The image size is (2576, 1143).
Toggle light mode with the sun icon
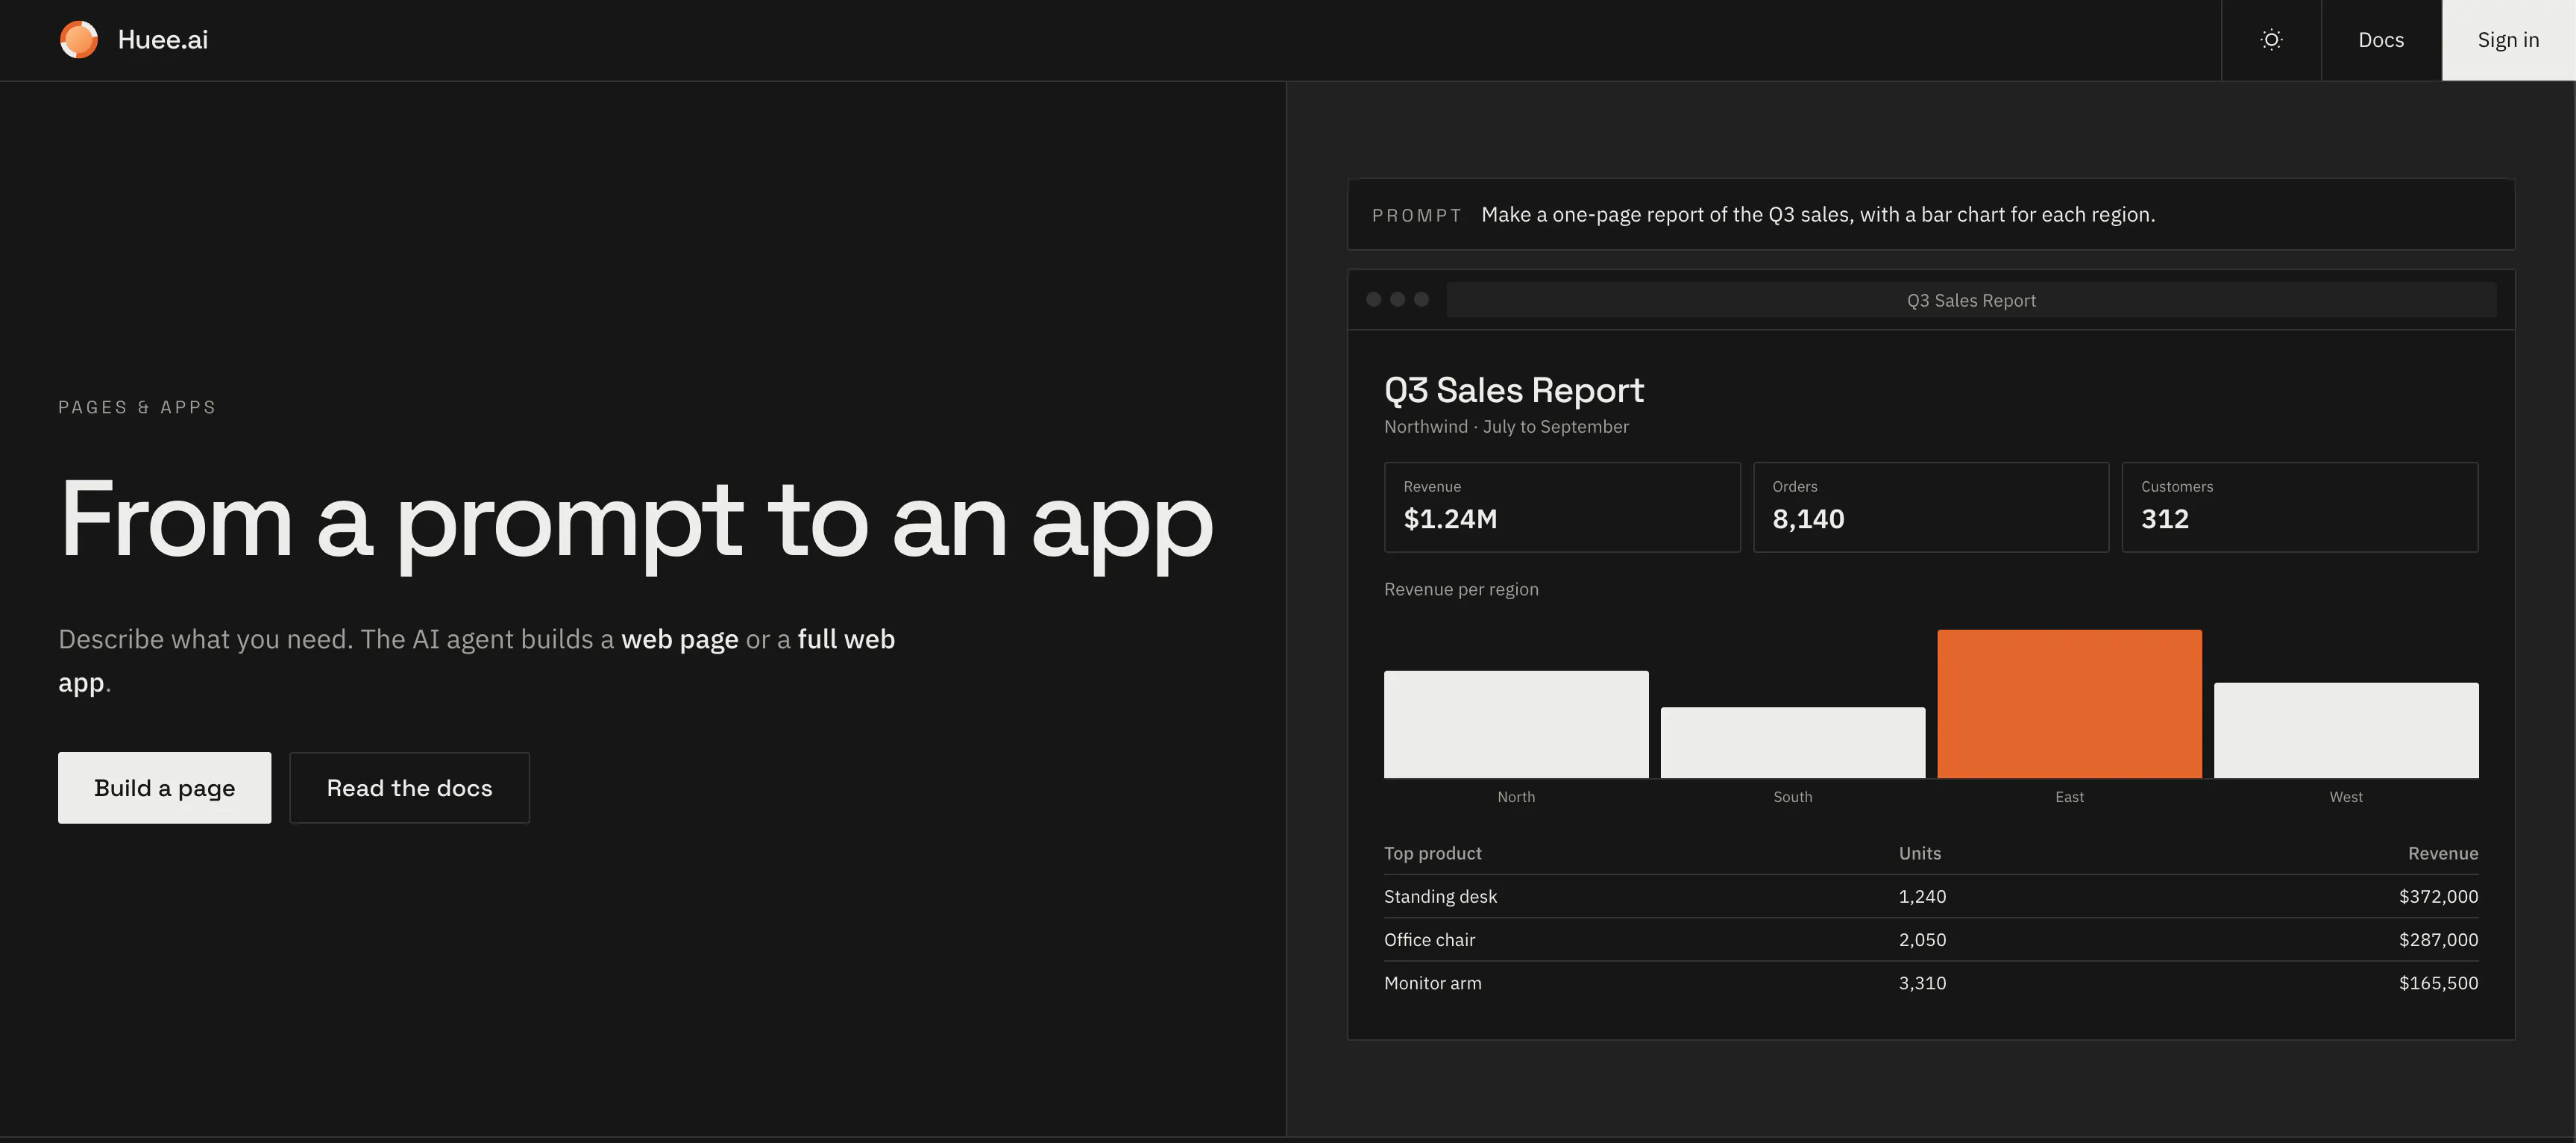(x=2271, y=40)
